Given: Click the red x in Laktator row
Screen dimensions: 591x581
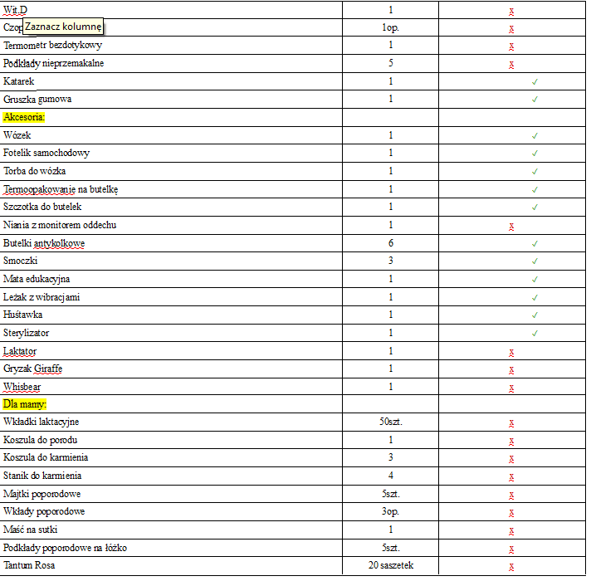Looking at the screenshot, I should click(x=511, y=352).
